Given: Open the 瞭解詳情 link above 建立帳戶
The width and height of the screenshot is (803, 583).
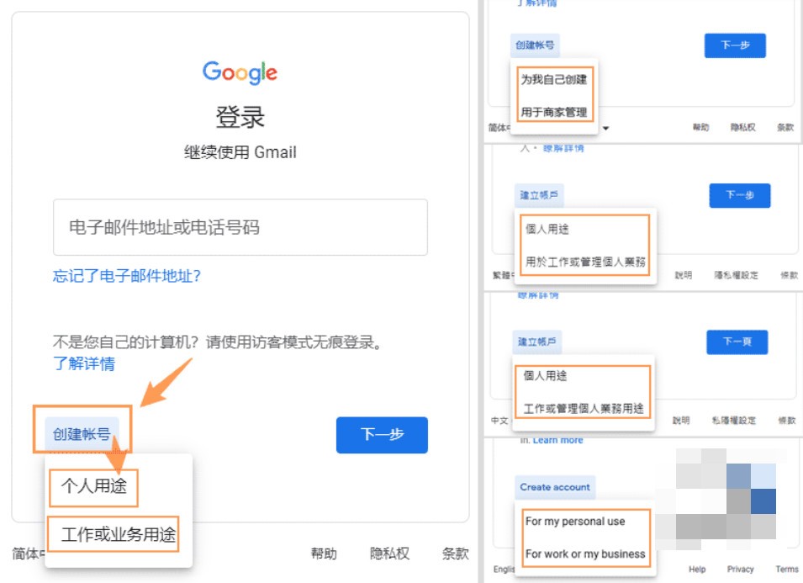Looking at the screenshot, I should [x=563, y=148].
